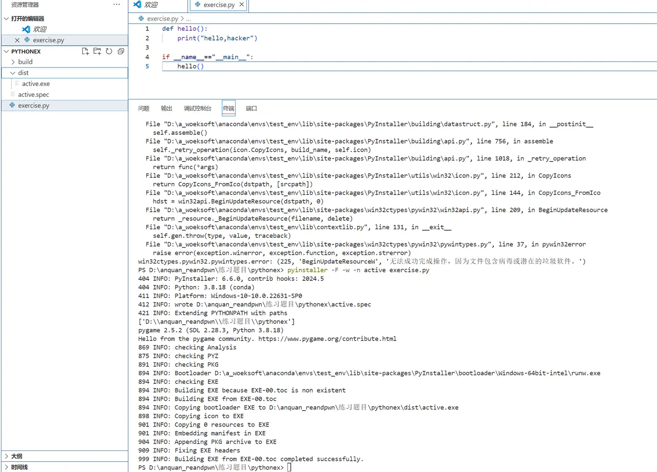
Task: Switch to the 输出 output tab
Action: pos(167,109)
